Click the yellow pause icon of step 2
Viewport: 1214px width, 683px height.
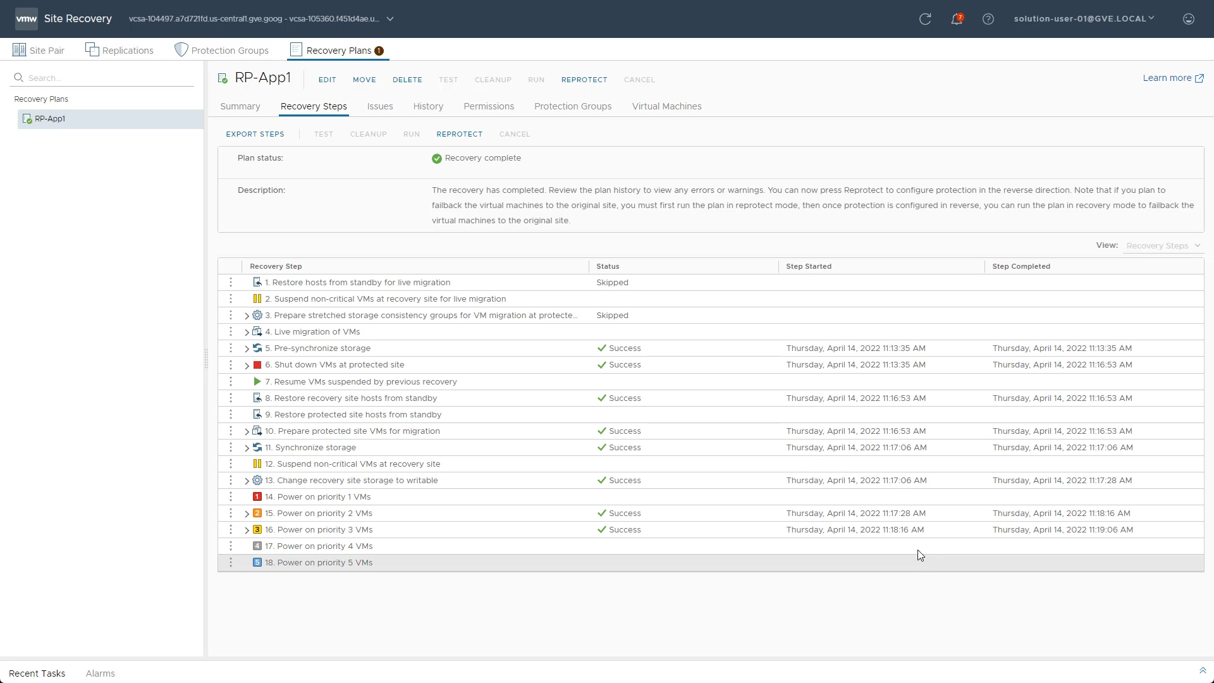[257, 298]
